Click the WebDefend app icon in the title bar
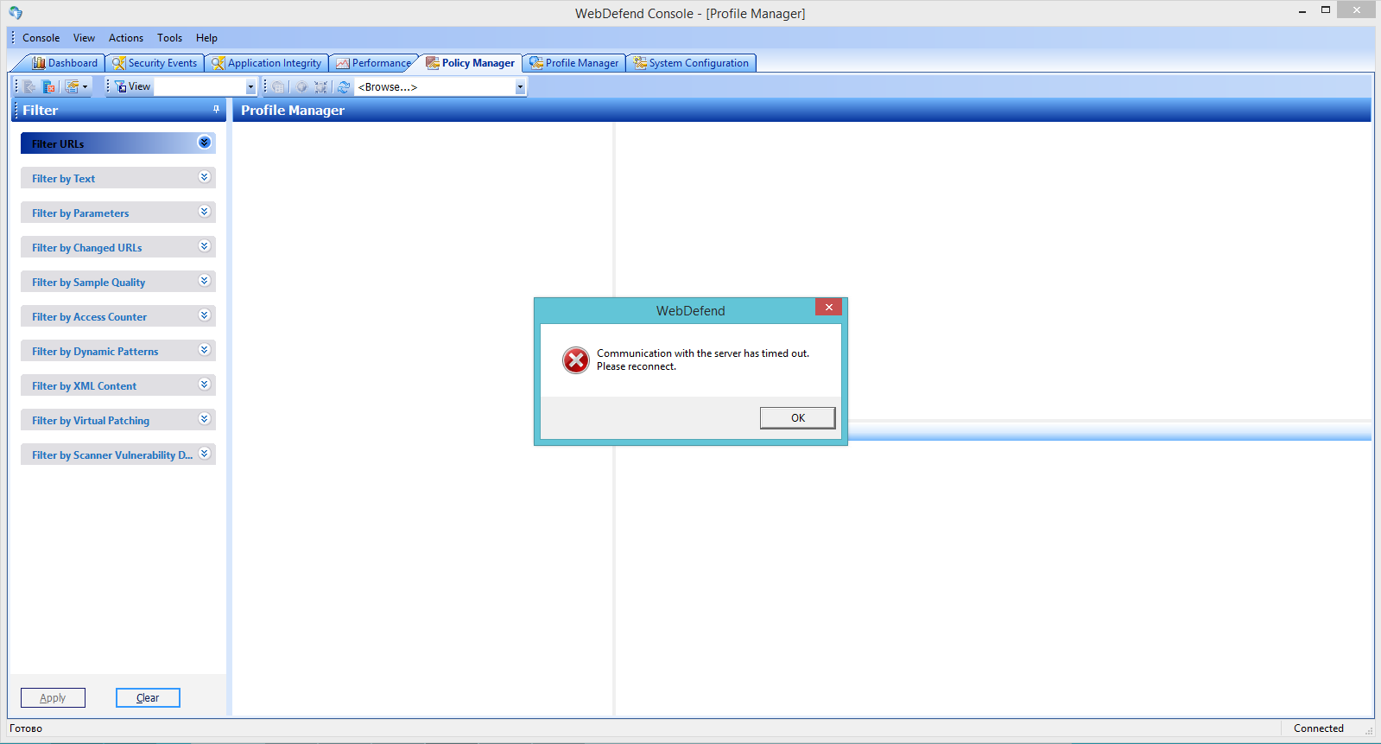This screenshot has width=1381, height=744. click(x=16, y=13)
